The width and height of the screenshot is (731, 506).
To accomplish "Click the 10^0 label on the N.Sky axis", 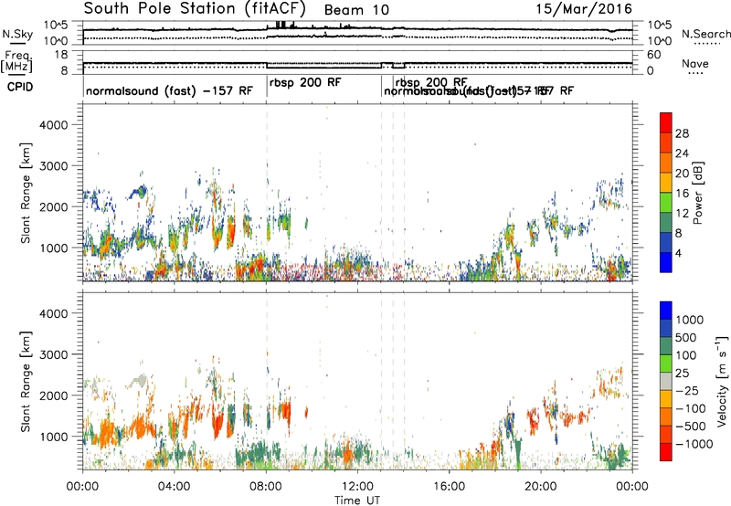I will (x=56, y=41).
